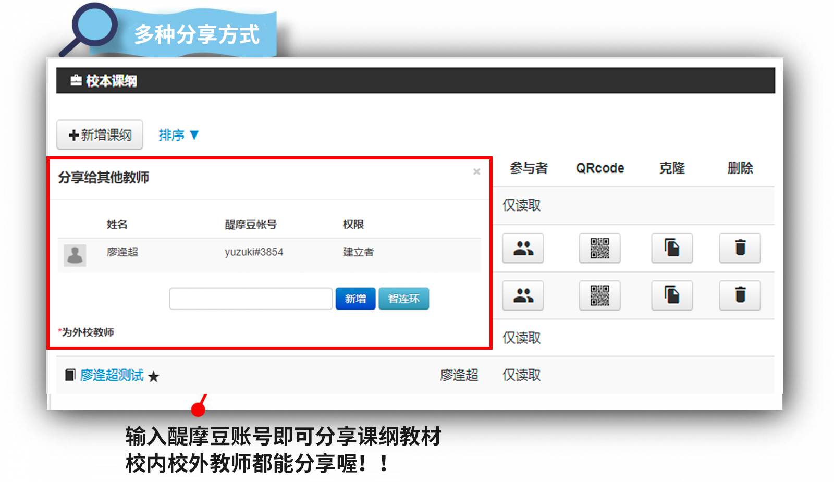Close the 分享给其他教师 dialog
Image resolution: width=834 pixels, height=482 pixels.
tap(476, 172)
